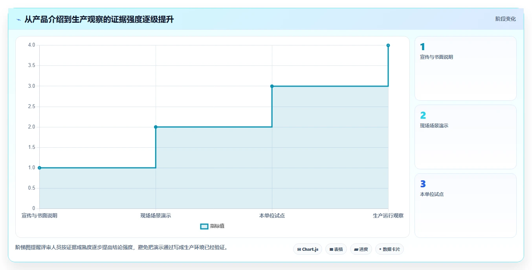Click the x-axis label 宣传与书面说明
The width and height of the screenshot is (532, 270).
39,216
